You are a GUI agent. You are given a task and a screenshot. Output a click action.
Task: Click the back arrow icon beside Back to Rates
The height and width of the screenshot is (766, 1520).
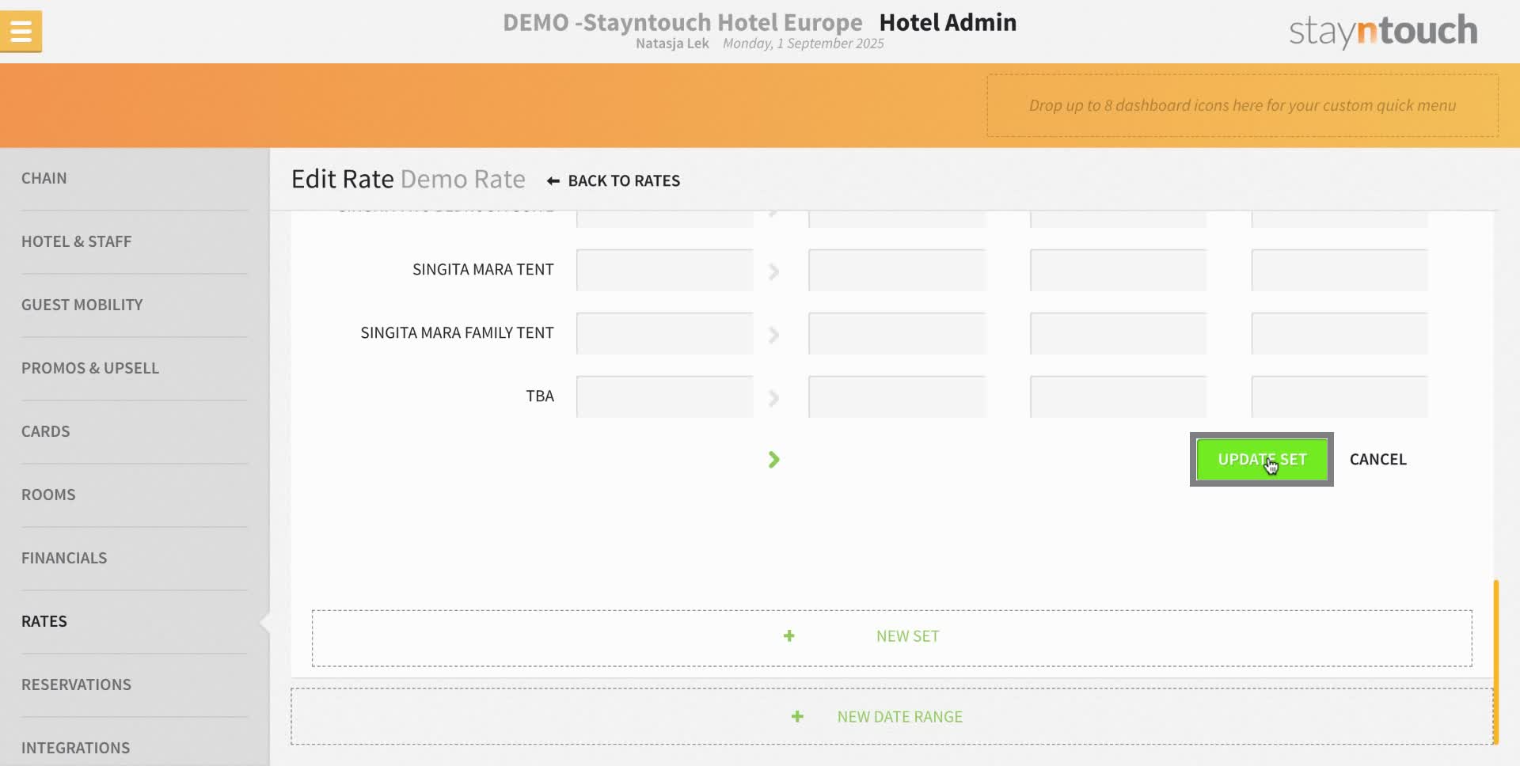553,181
